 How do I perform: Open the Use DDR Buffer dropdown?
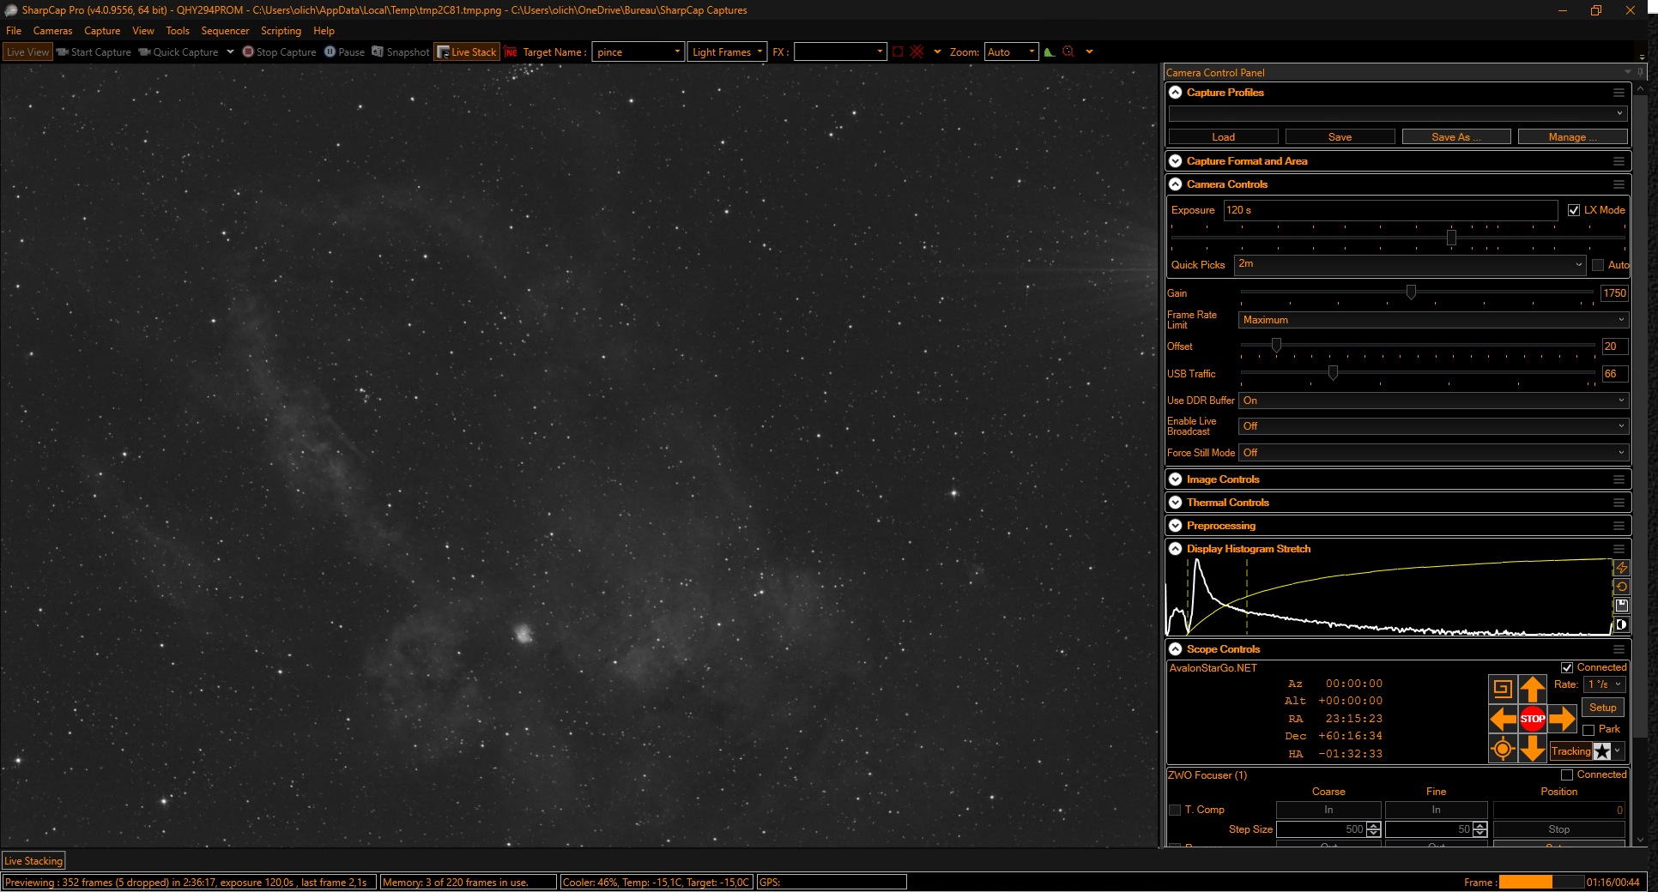[1433, 401]
